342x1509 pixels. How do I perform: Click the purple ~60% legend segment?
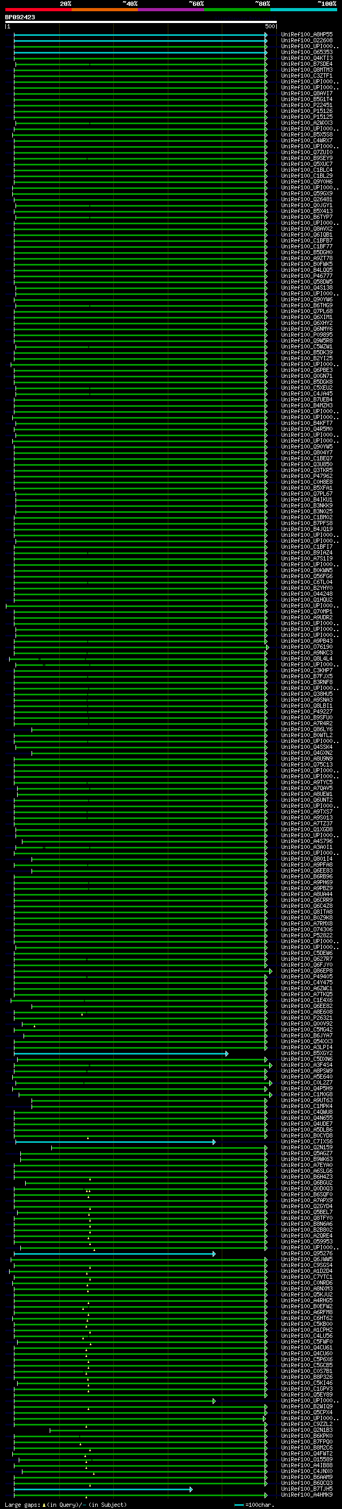point(170,10)
